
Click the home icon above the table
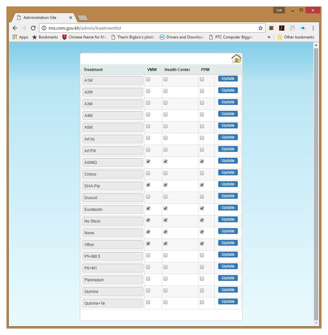coord(236,59)
